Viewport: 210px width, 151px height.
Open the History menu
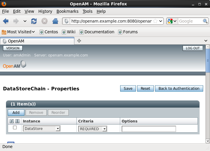click(x=45, y=11)
